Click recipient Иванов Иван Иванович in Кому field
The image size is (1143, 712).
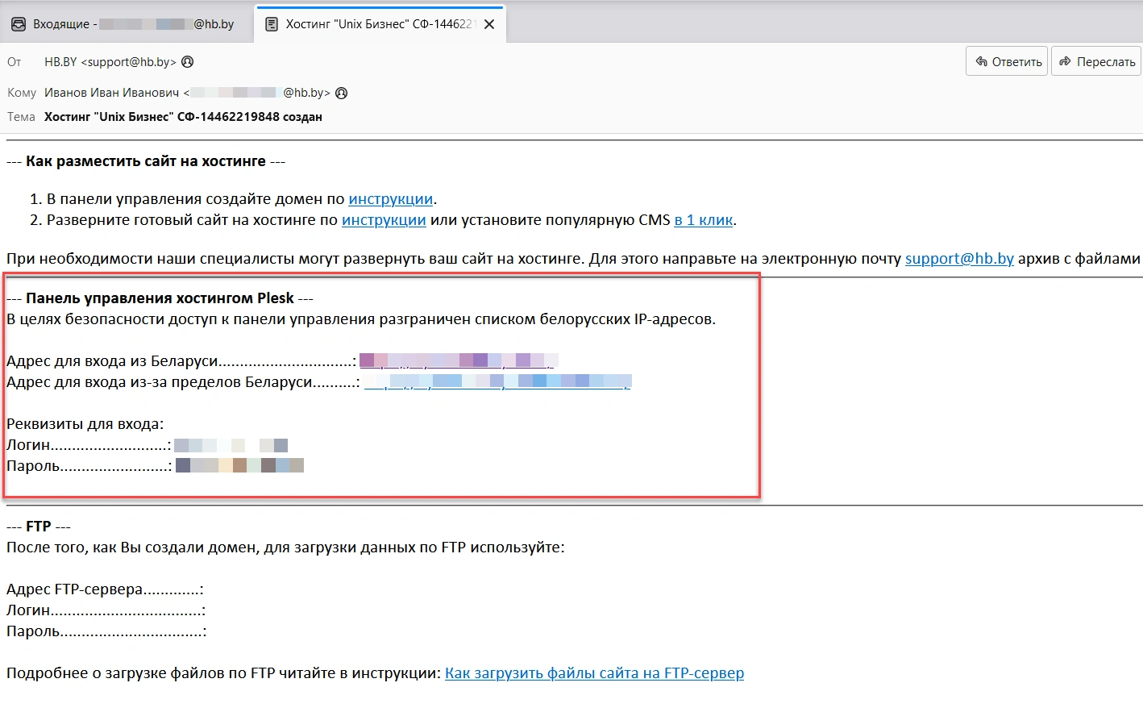[112, 94]
